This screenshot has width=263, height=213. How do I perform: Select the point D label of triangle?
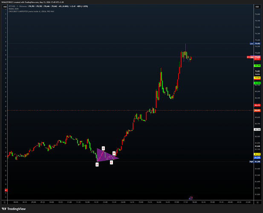point(114,153)
